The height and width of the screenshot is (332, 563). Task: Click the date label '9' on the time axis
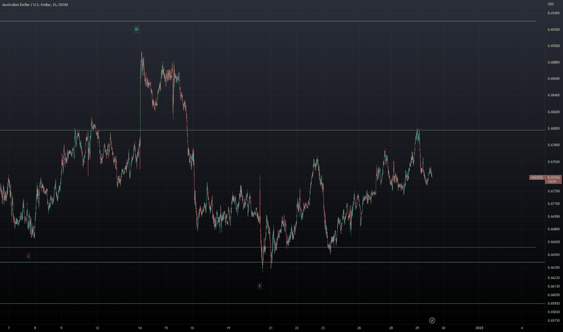point(61,328)
